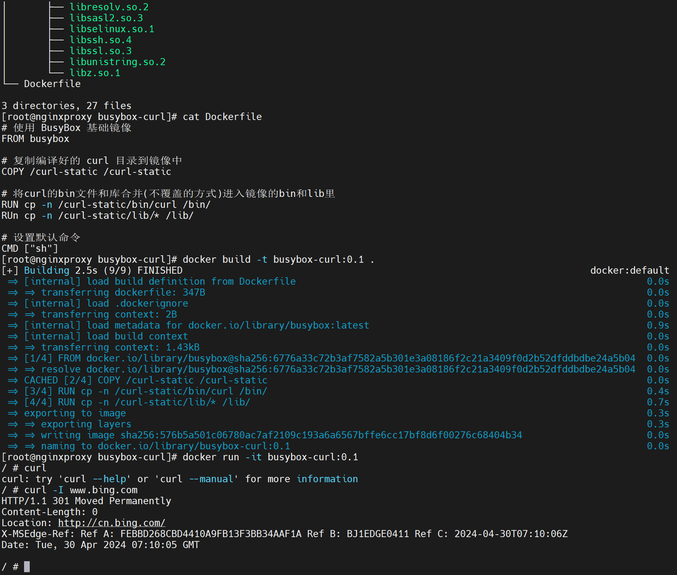Pick libssh.so.4 from the tree listing
The image size is (677, 575).
click(x=101, y=40)
